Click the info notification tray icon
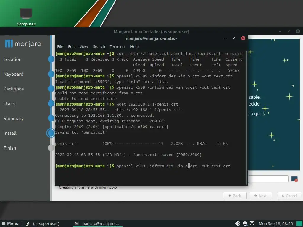Screen dimensions: 303x227 click(245, 223)
